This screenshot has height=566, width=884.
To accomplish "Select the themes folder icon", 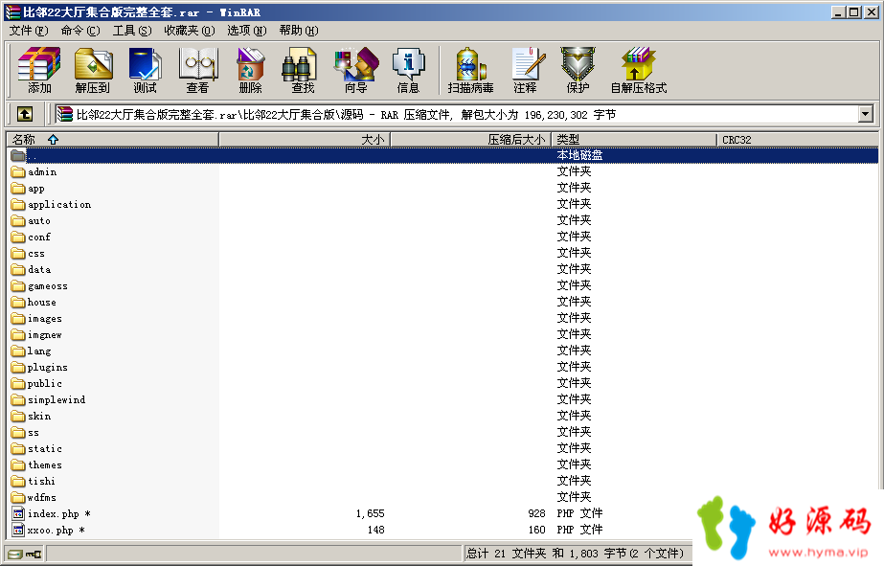I will [x=18, y=465].
